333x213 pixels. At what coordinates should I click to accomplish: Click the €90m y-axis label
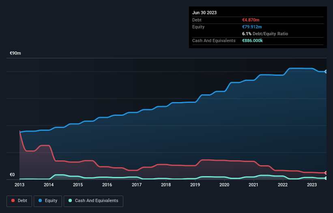(15, 53)
